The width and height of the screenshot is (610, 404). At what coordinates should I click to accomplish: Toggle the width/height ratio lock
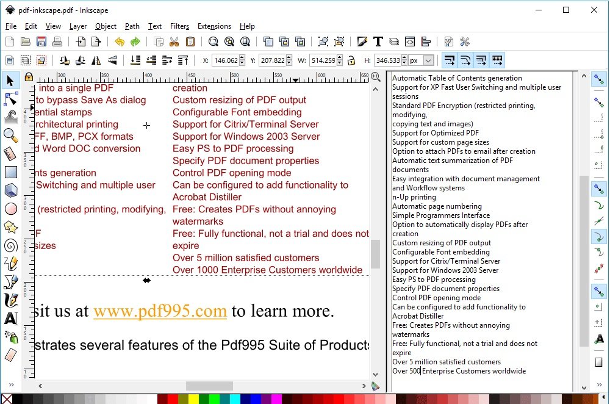coord(351,60)
